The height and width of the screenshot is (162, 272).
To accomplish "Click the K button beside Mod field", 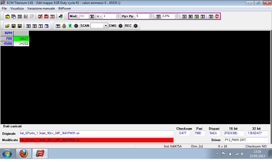I will click(92, 16).
